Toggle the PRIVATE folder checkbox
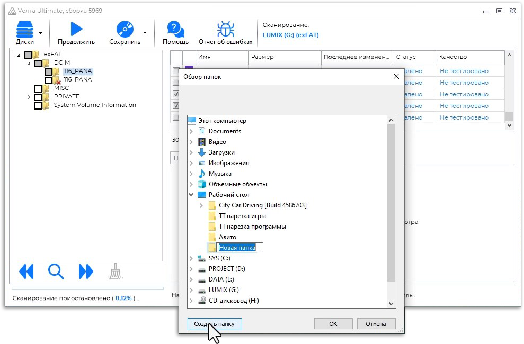 38,97
